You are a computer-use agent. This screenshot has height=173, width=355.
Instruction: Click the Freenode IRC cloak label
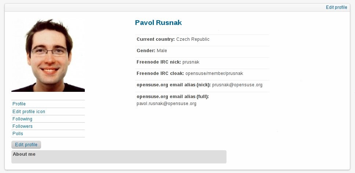click(160, 73)
